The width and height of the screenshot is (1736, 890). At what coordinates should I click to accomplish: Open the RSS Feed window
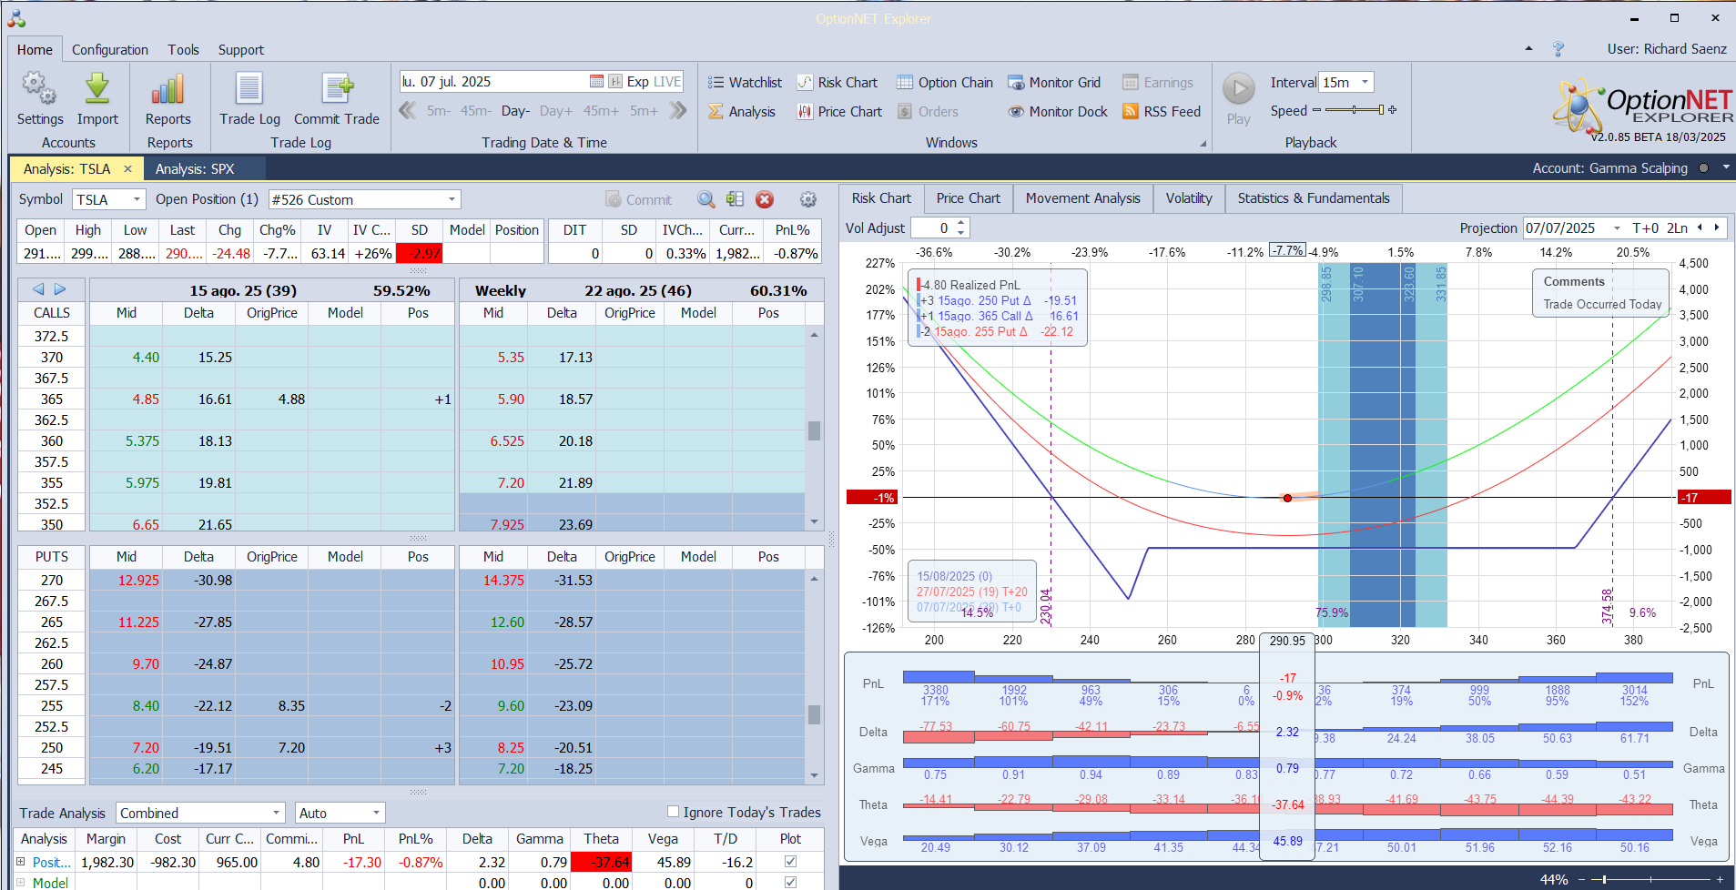(x=1162, y=111)
